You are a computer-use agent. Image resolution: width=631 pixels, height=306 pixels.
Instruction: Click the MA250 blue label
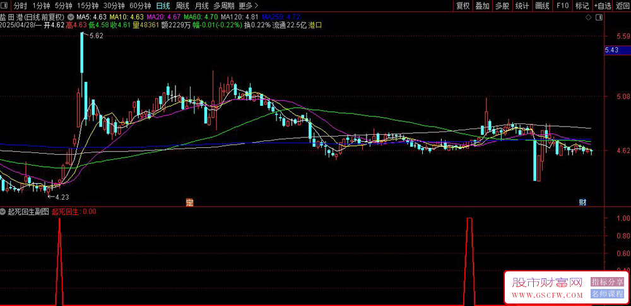click(x=281, y=17)
